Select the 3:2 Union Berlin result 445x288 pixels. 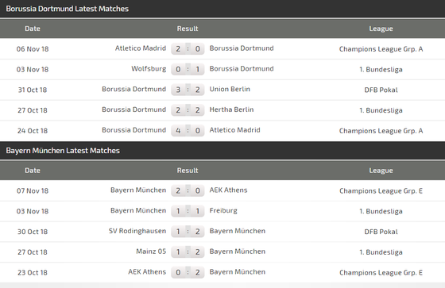tap(188, 90)
